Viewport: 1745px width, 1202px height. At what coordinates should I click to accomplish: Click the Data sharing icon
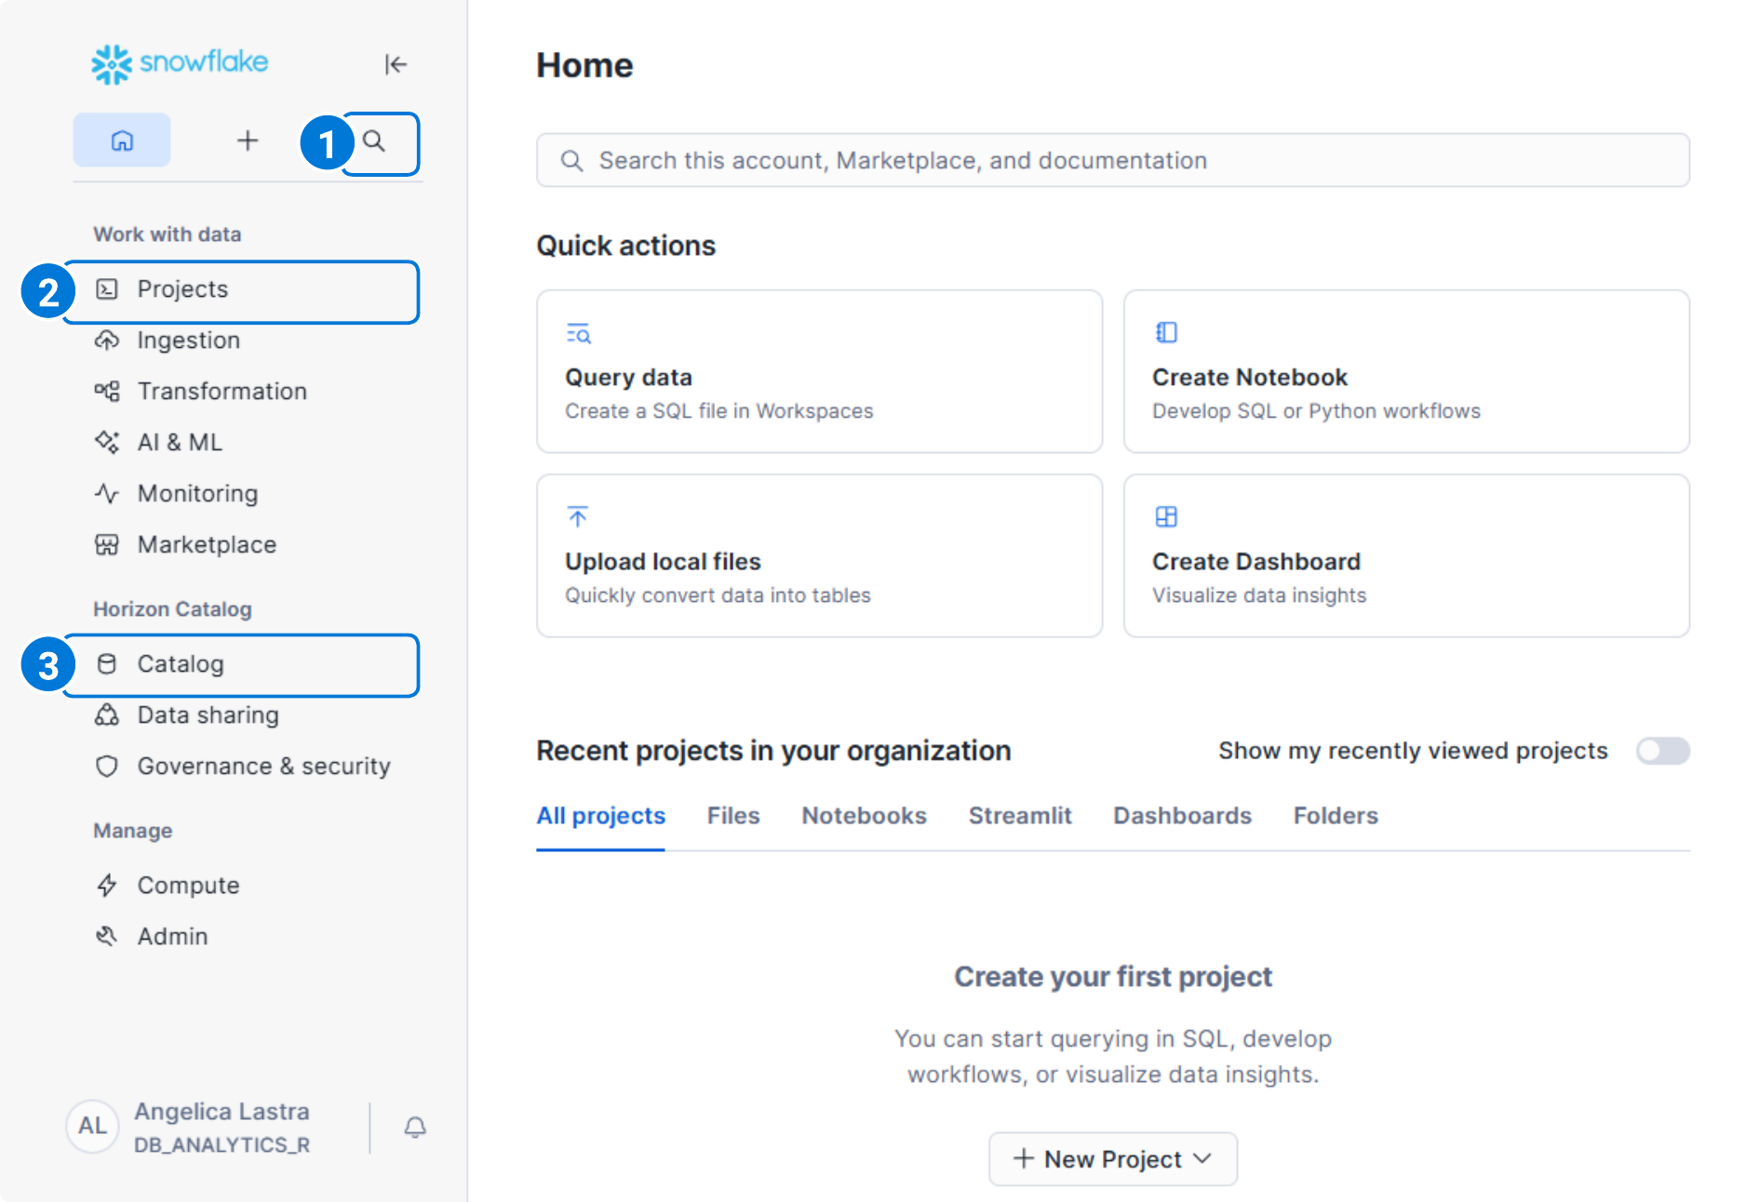pos(107,715)
